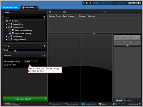The width and height of the screenshot is (143, 107).
Task: Click Hide left pane
Action: (x=55, y=104)
